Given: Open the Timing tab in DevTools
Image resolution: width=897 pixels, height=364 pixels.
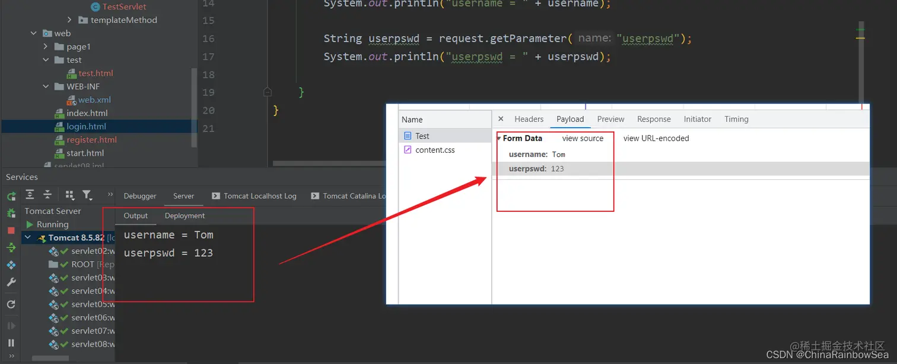Looking at the screenshot, I should 736,119.
